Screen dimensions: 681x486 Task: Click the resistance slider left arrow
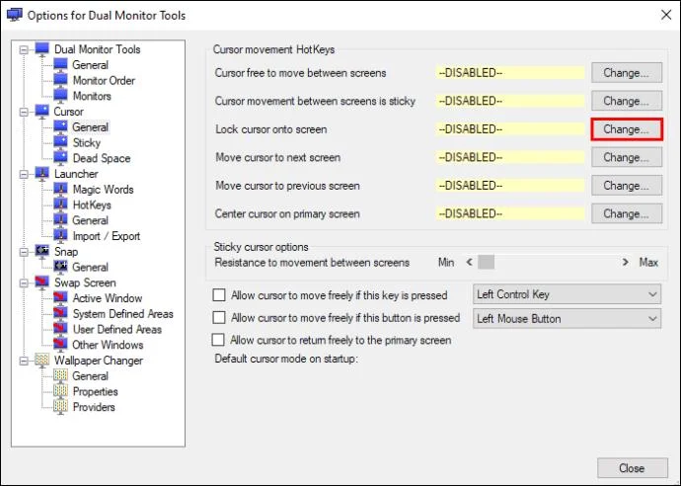point(469,262)
